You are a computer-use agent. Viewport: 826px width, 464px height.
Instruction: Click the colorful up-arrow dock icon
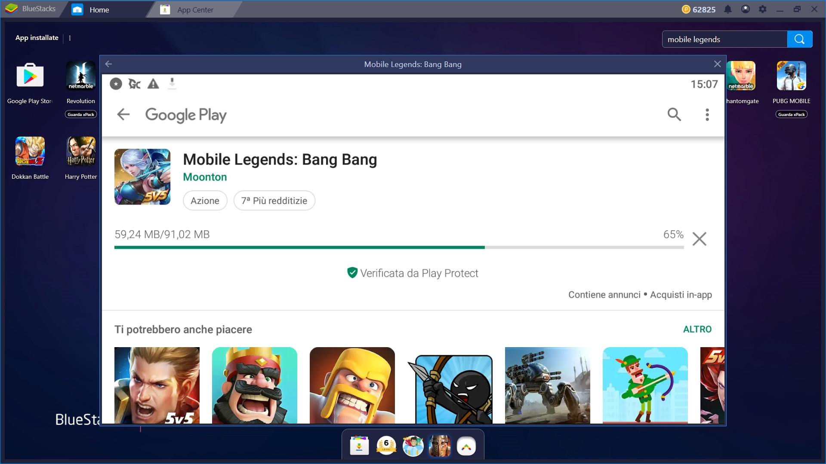click(x=466, y=447)
